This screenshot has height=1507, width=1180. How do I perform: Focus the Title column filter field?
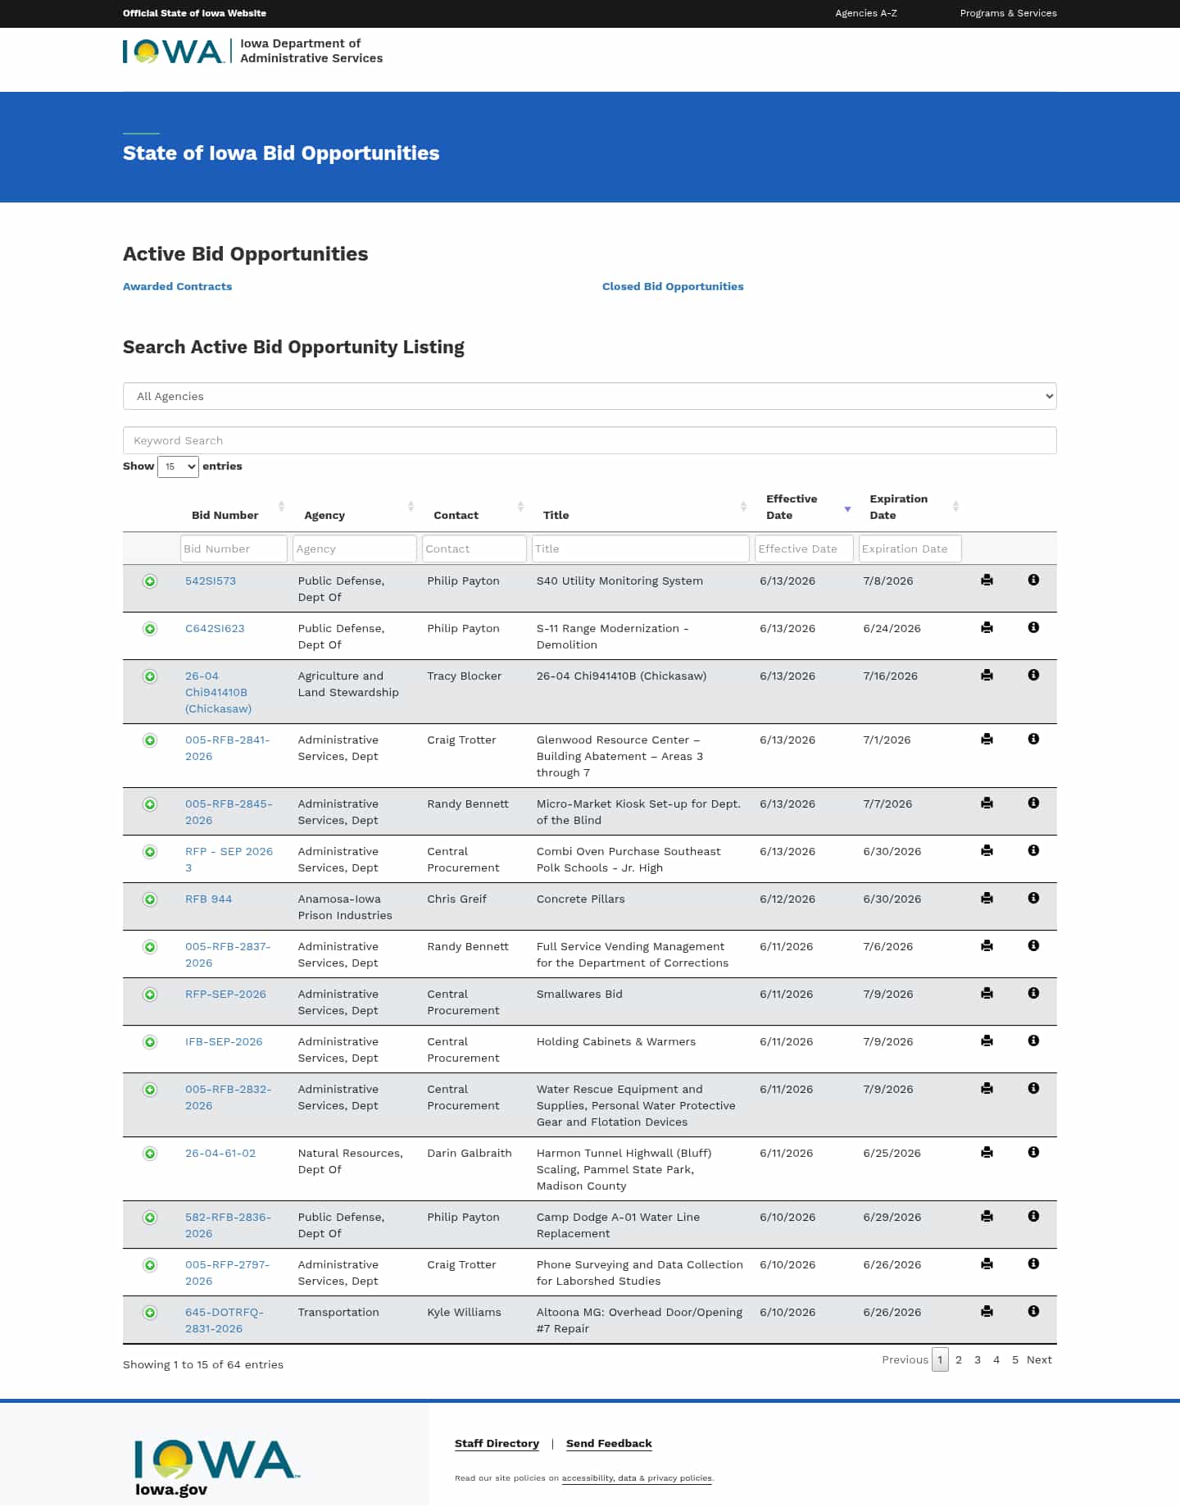point(640,549)
